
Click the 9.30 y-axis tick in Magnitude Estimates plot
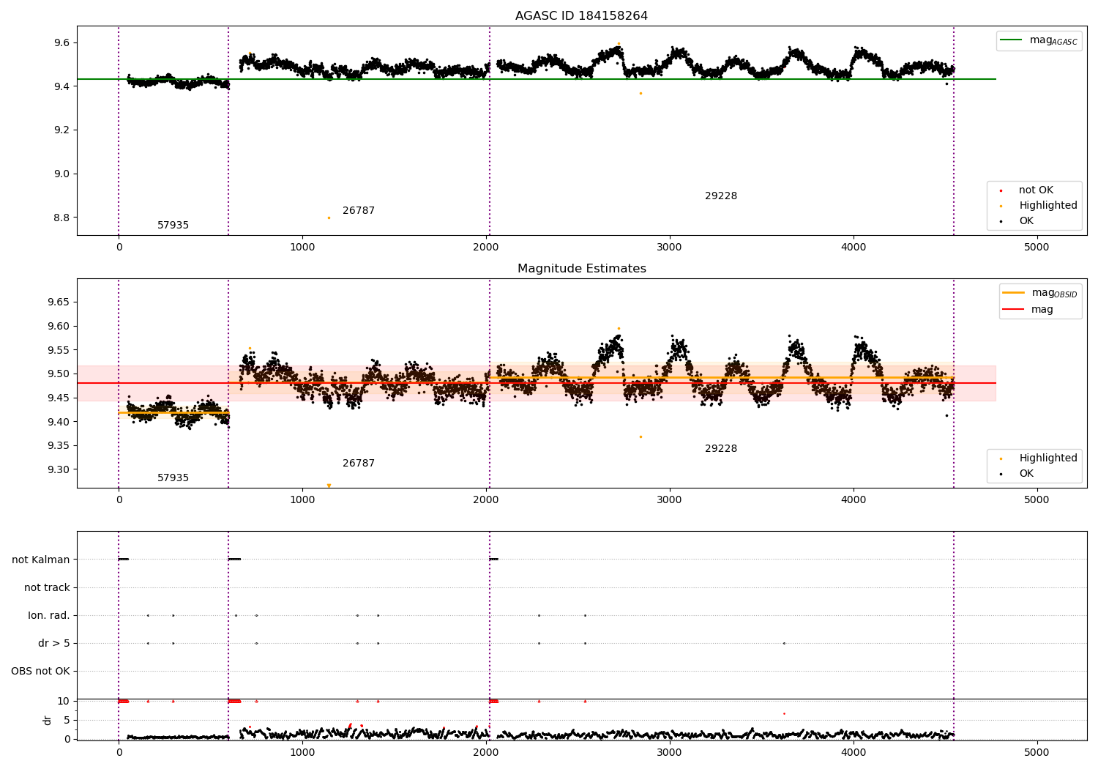[x=59, y=470]
